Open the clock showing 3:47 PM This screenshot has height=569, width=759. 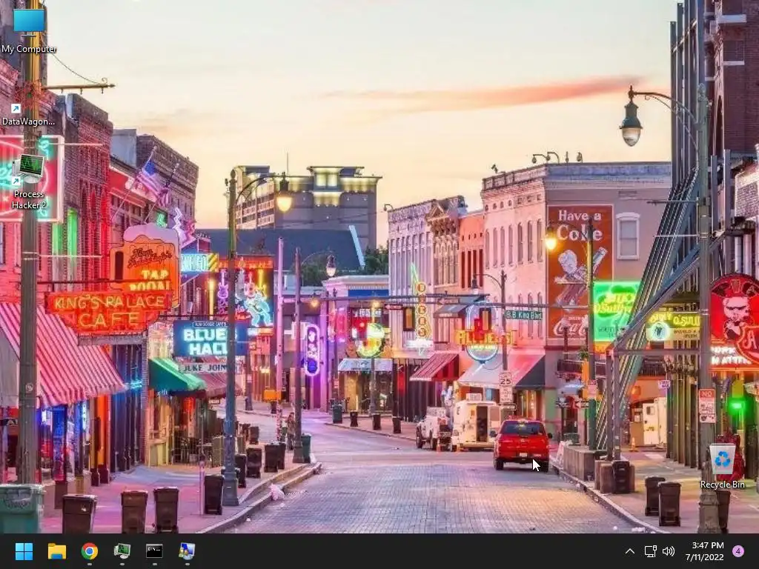pos(704,551)
